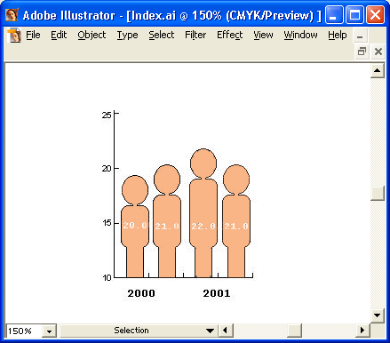The height and width of the screenshot is (343, 390).
Task: Click the horizontal scrollbar right arrow
Action: click(x=362, y=330)
